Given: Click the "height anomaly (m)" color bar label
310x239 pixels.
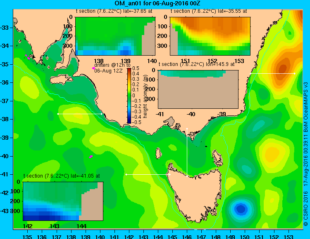Looking at the screenshot, I should 145,97.
